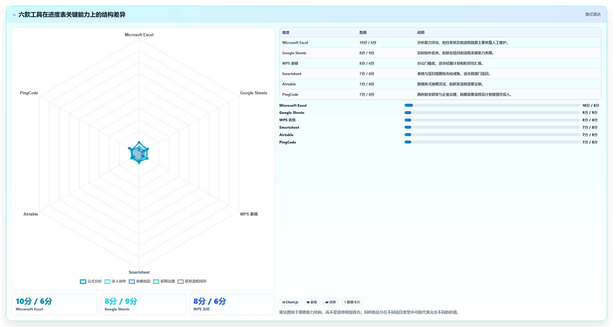The width and height of the screenshot is (613, 327).
Task: Toggle the 依赖追踪 dataset via its legend label
Action: (x=143, y=281)
